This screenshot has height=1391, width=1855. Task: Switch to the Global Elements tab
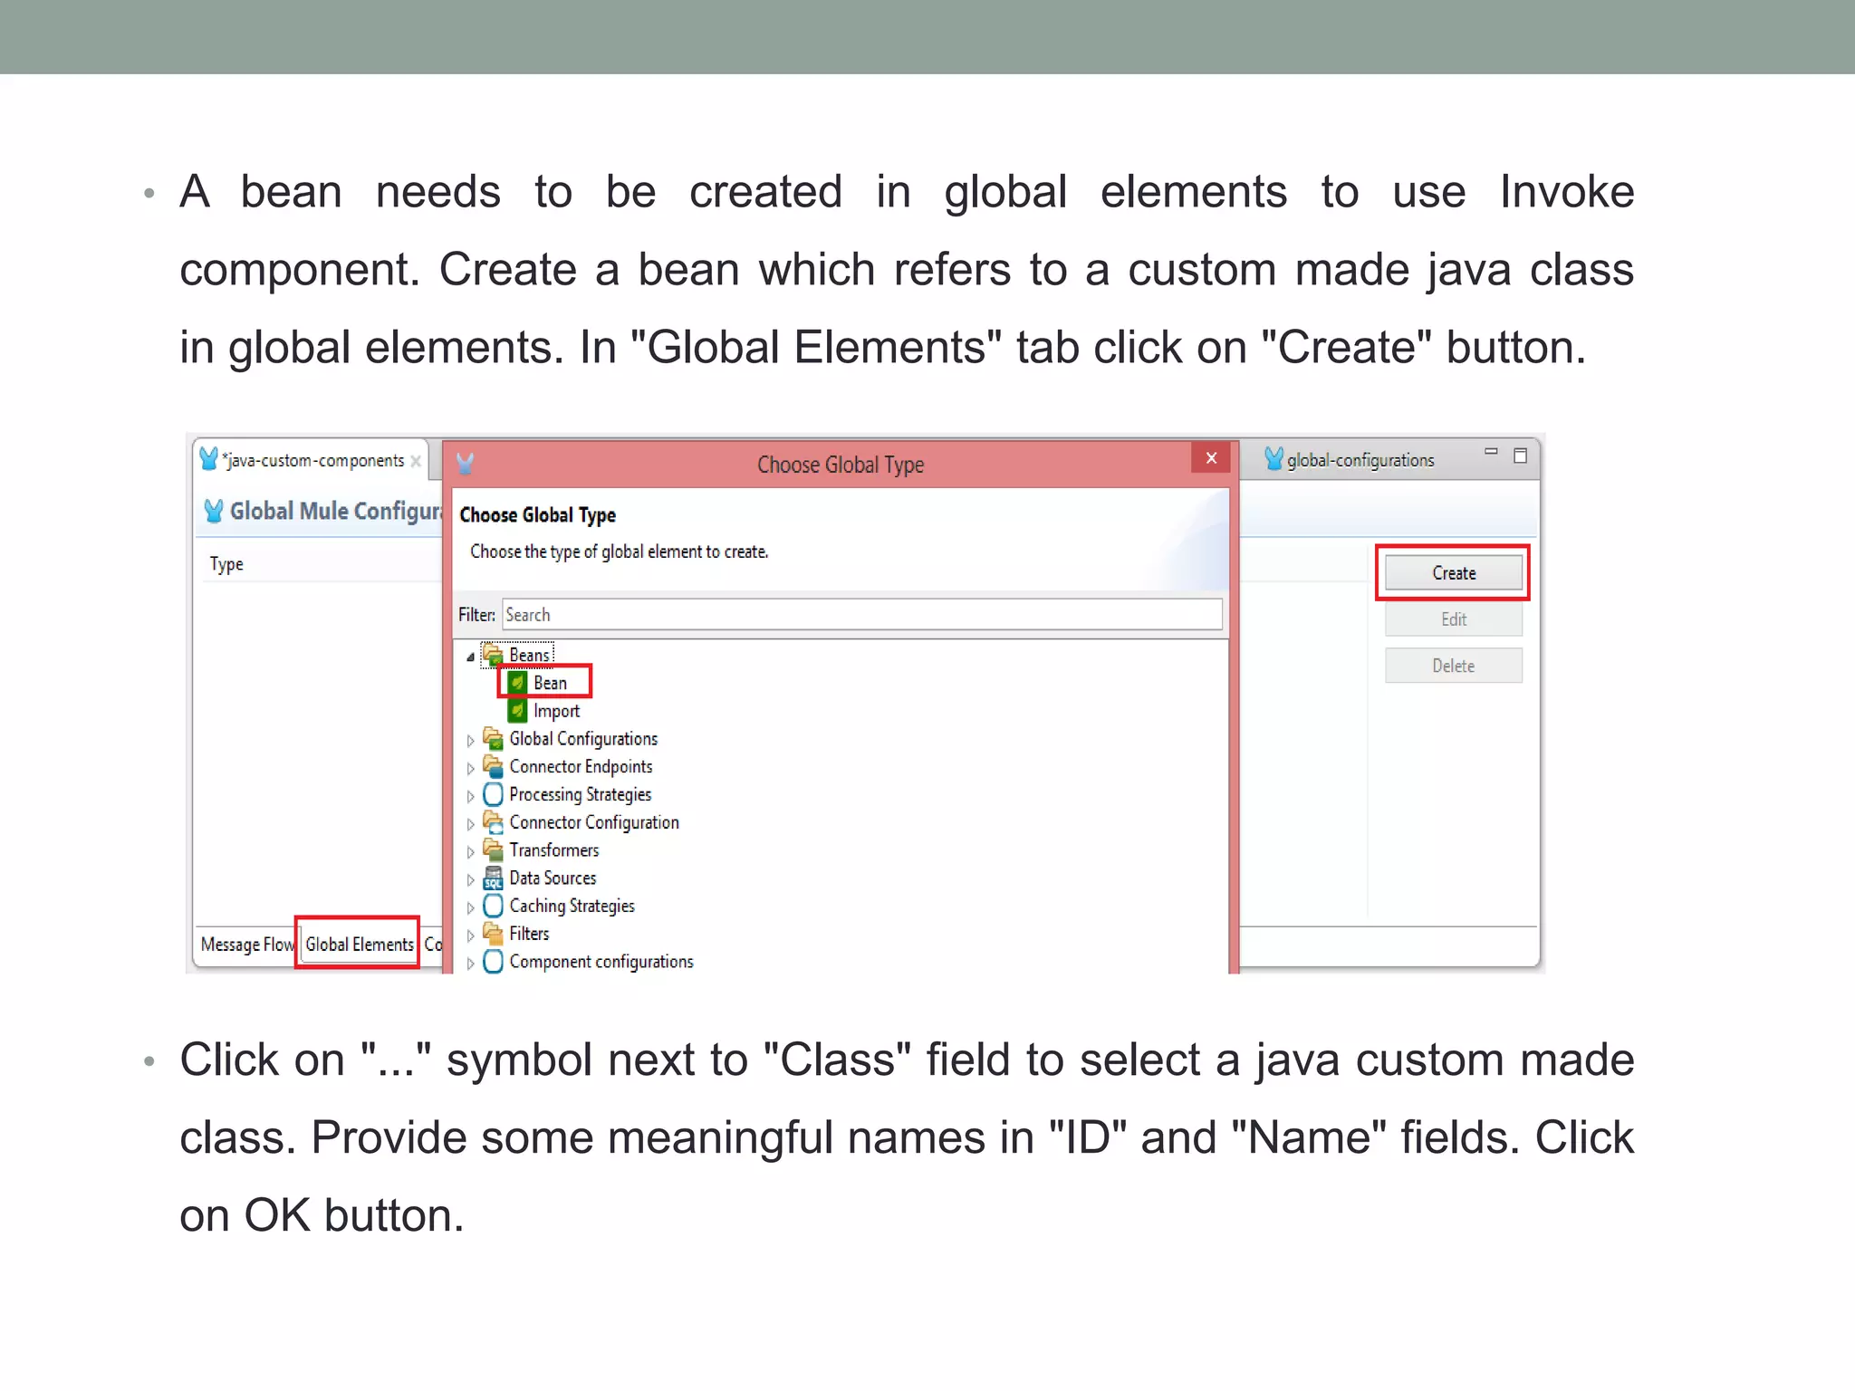tap(359, 945)
